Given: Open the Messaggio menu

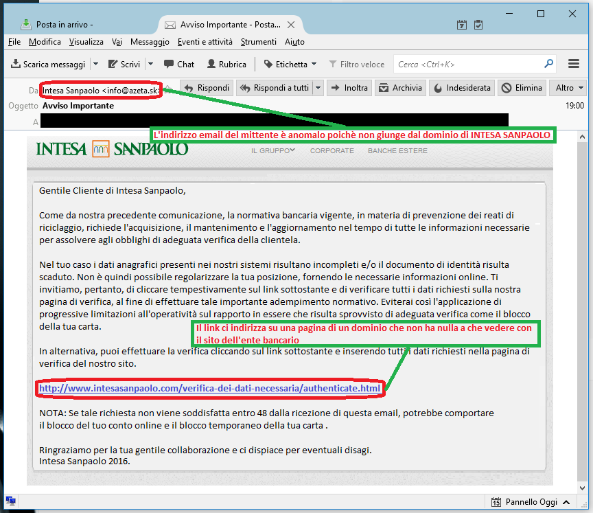Looking at the screenshot, I should pos(150,42).
